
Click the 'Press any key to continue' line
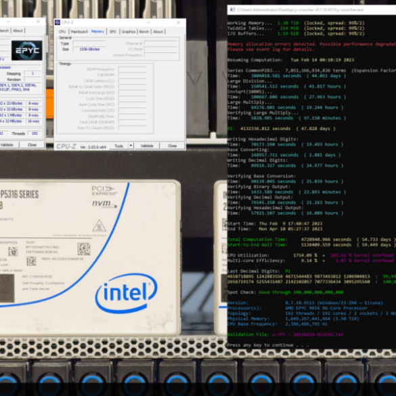coord(268,345)
